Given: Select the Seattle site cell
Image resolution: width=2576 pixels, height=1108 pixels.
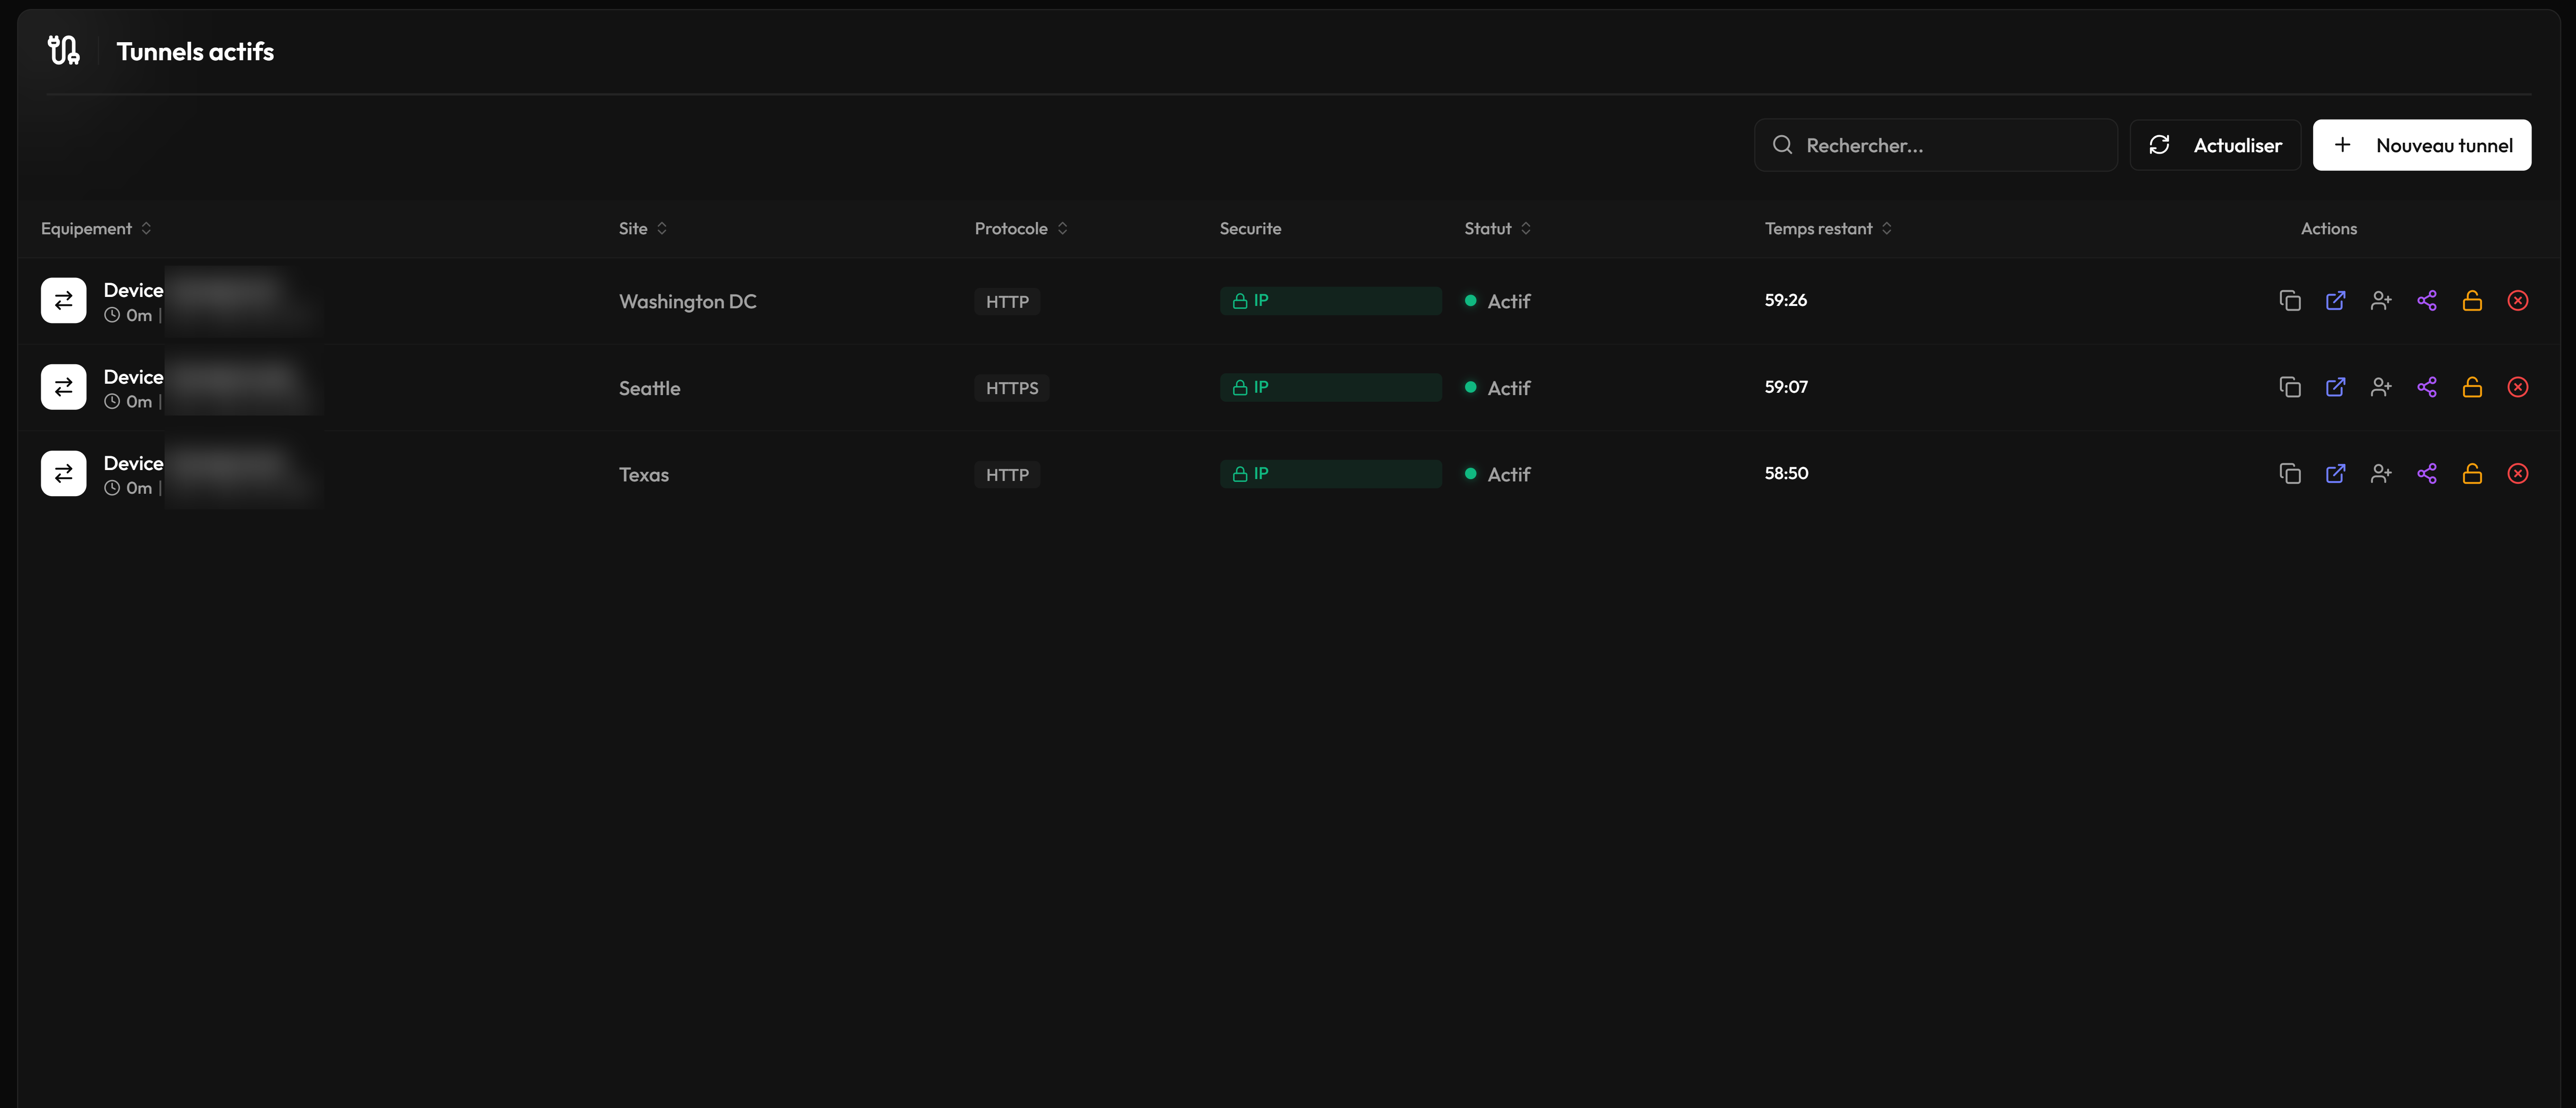Looking at the screenshot, I should [650, 388].
